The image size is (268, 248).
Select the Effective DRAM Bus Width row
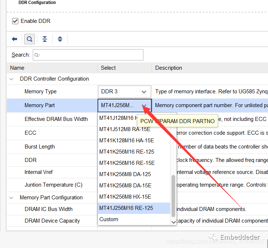[56, 119]
